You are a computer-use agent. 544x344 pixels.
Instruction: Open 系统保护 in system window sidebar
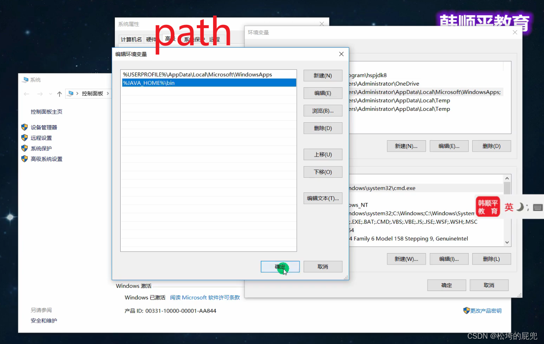(x=41, y=148)
